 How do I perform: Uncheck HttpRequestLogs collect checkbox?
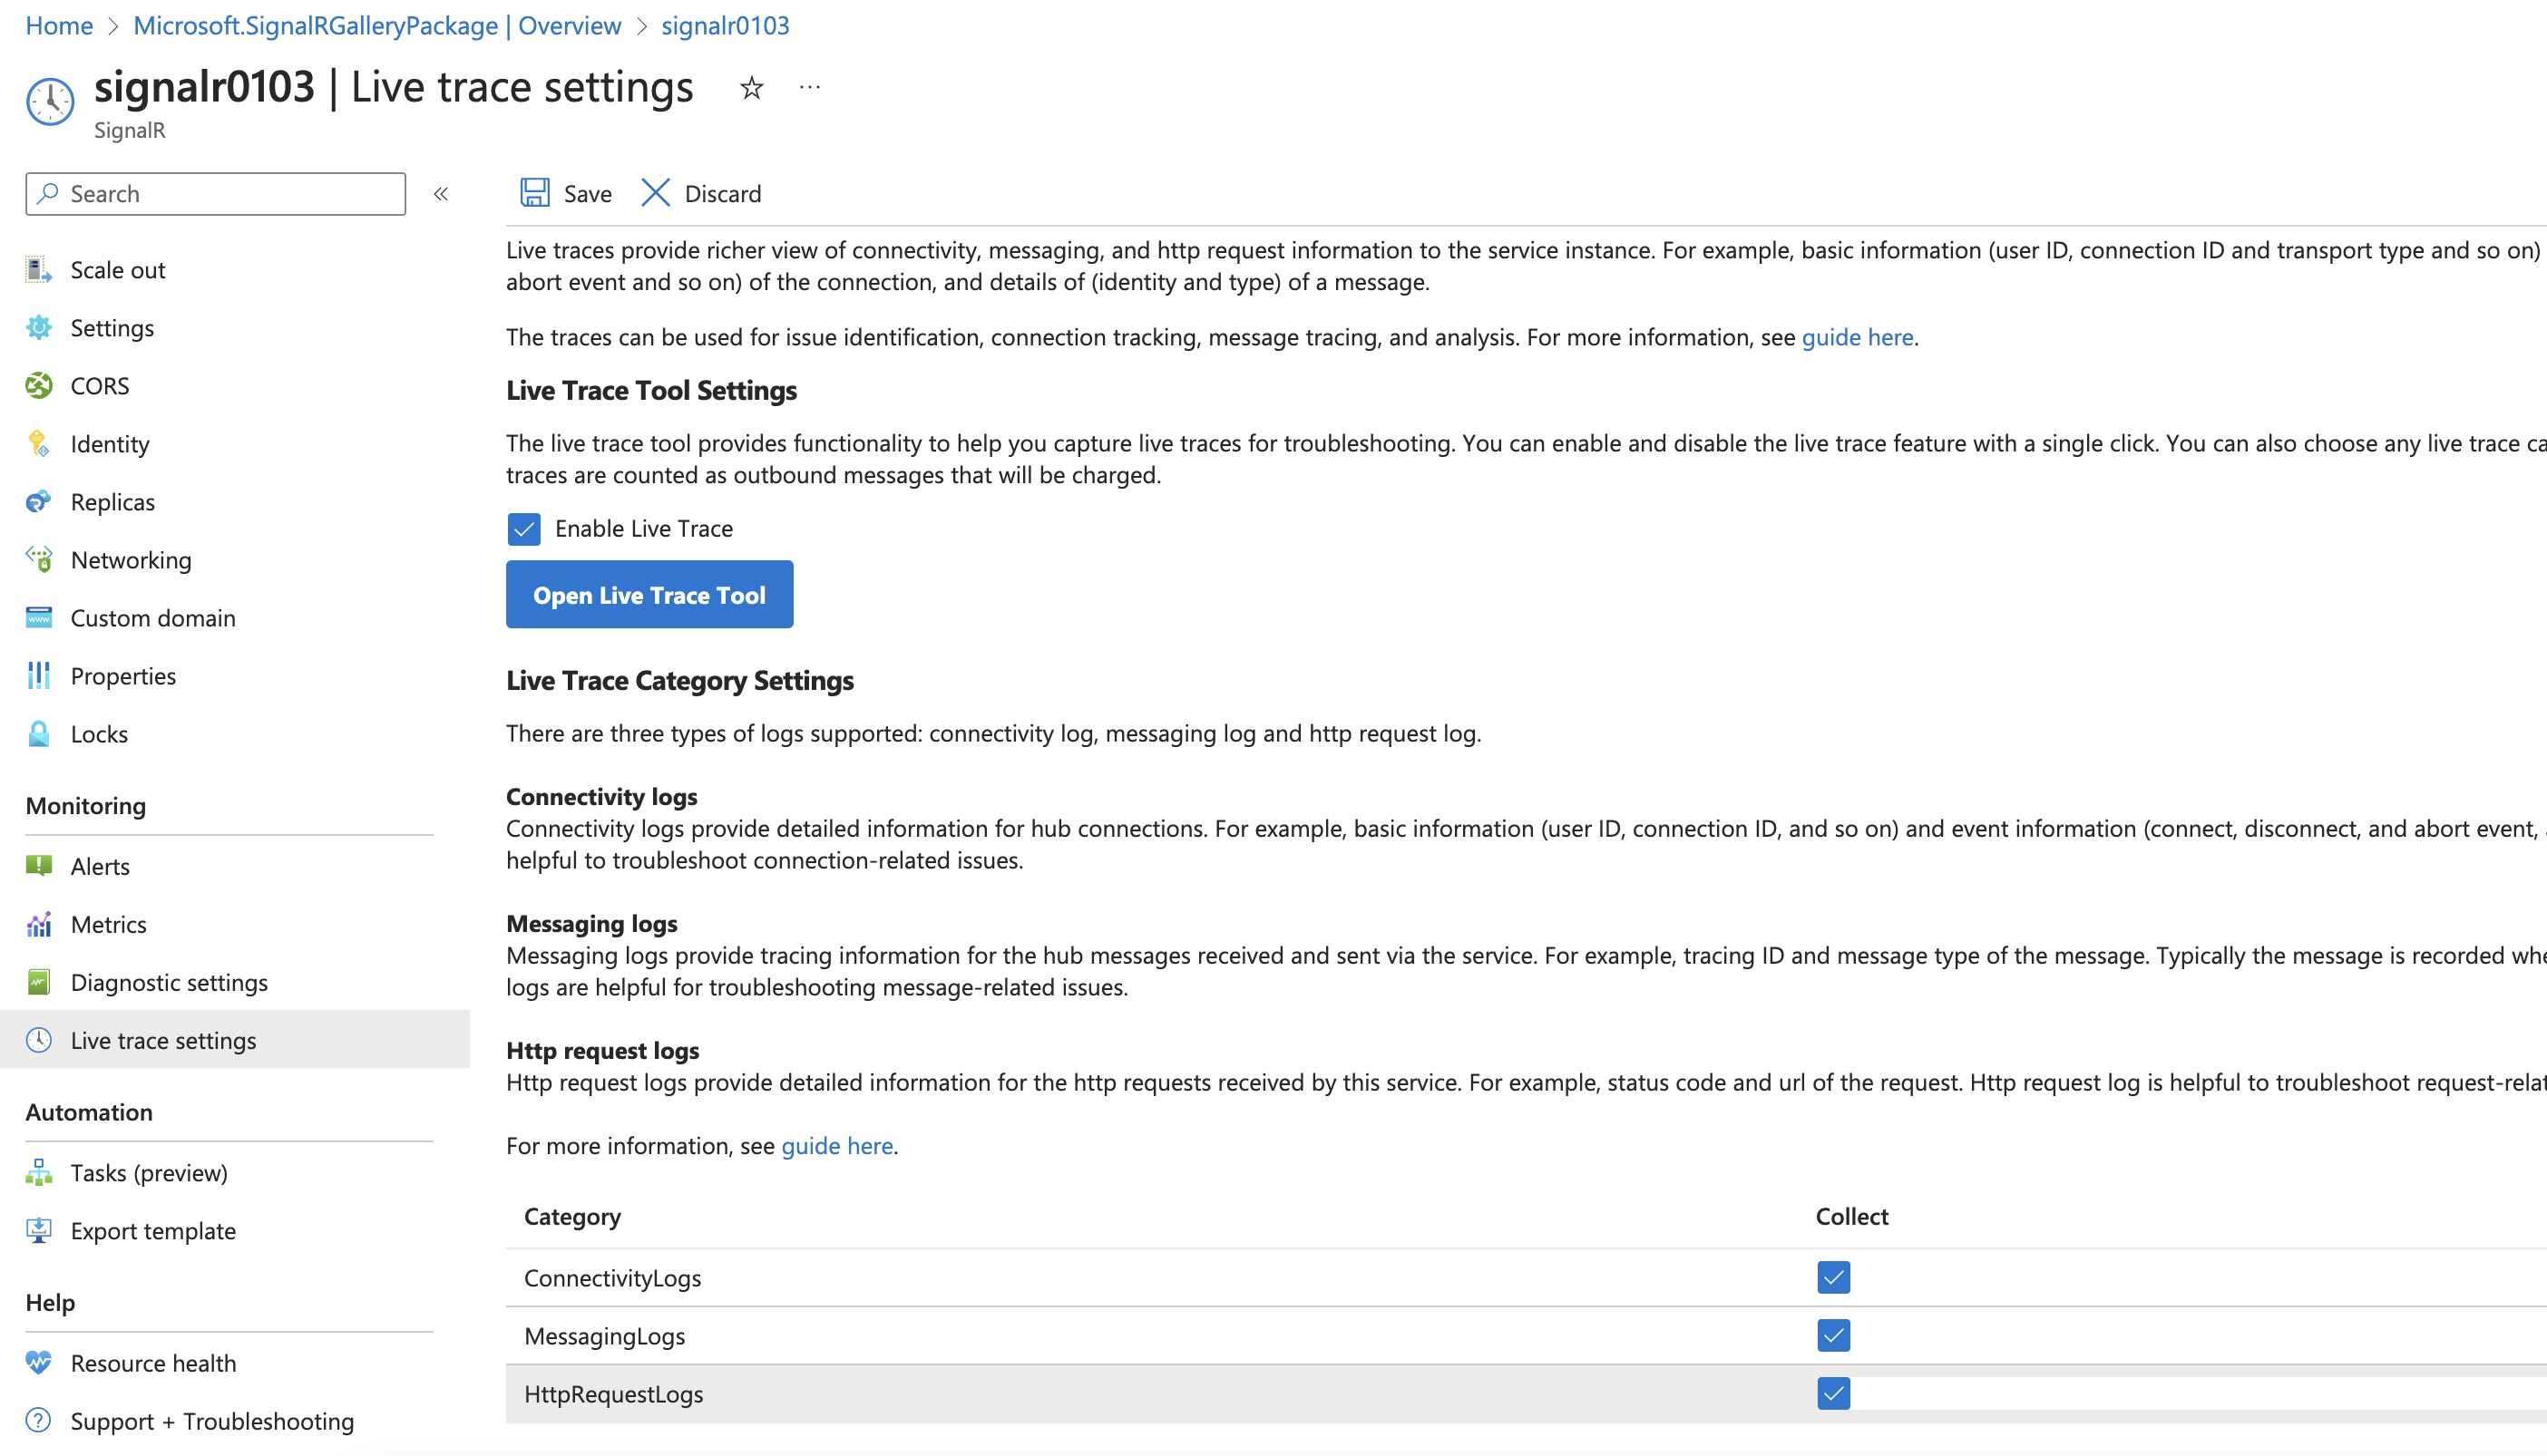pos(1833,1393)
